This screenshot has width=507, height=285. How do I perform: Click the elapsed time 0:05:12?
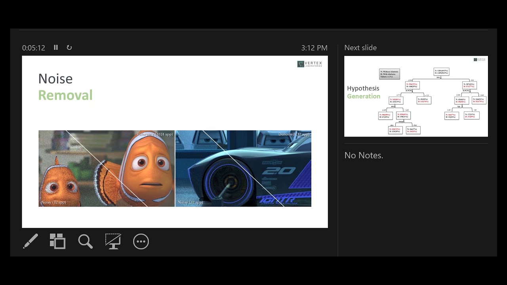tap(34, 48)
